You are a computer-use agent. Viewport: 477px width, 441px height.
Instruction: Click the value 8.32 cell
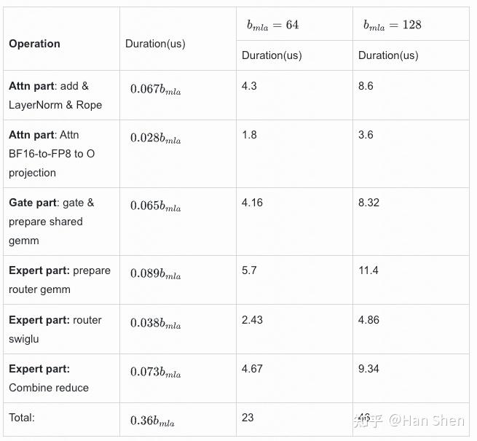[411, 222]
